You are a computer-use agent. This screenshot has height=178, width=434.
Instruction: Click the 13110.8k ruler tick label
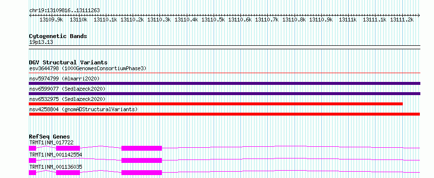294,20
